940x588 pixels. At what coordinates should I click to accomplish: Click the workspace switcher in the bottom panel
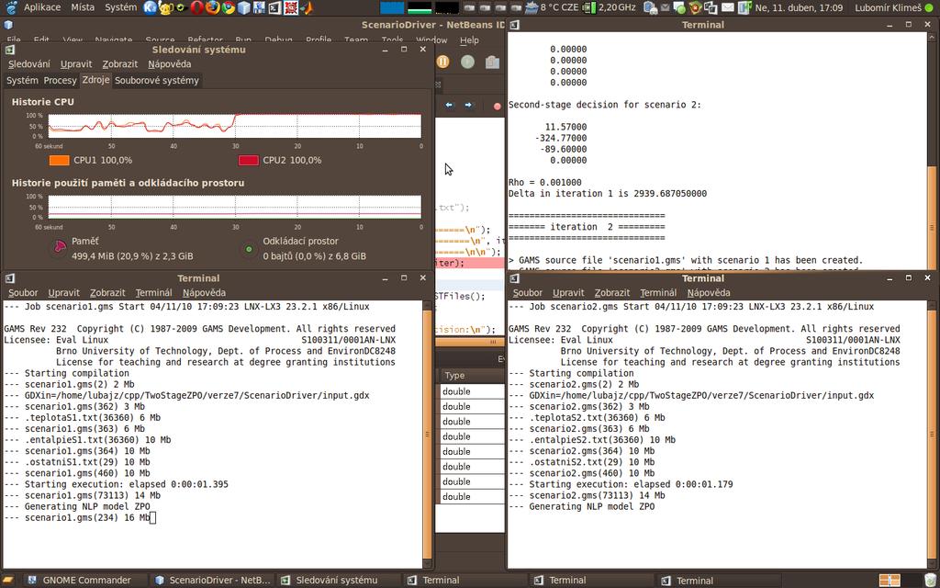pos(890,581)
